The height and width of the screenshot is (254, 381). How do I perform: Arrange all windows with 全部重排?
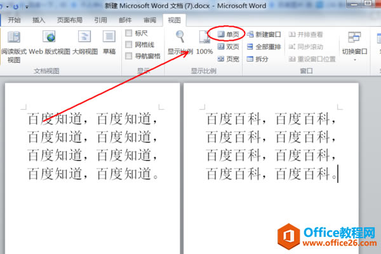point(264,46)
